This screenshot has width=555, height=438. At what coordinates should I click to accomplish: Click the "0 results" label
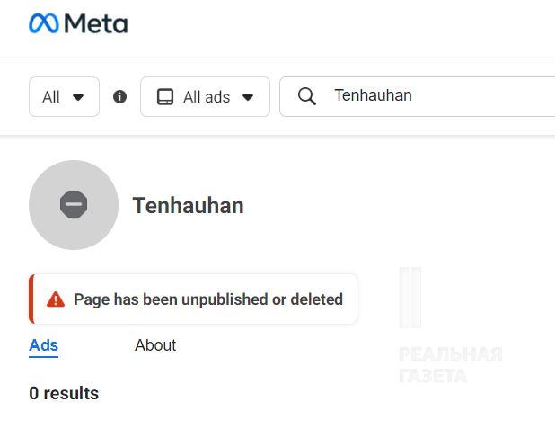(x=64, y=393)
